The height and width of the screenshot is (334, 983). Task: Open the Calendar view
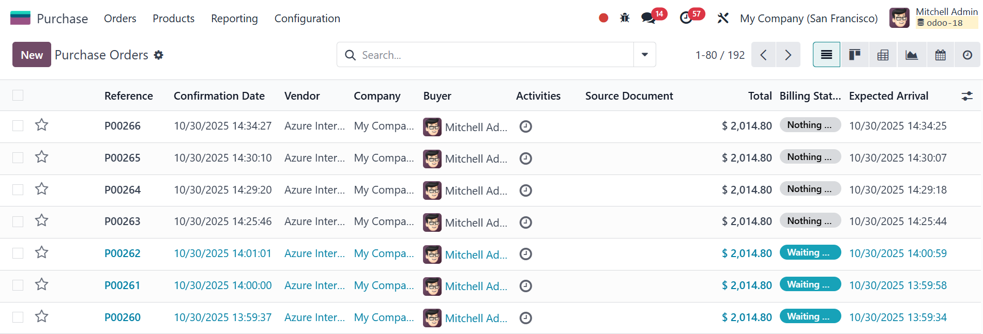(x=940, y=55)
